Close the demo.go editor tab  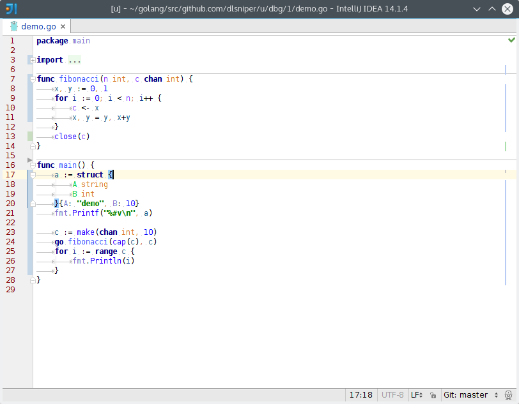(63, 26)
